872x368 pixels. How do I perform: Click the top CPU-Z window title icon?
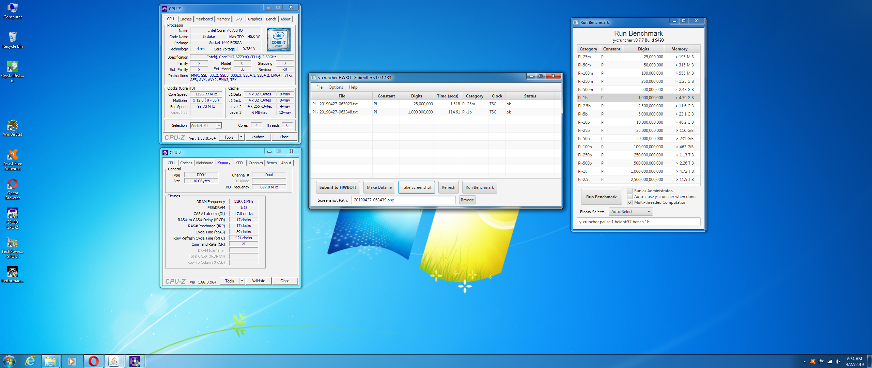165,9
